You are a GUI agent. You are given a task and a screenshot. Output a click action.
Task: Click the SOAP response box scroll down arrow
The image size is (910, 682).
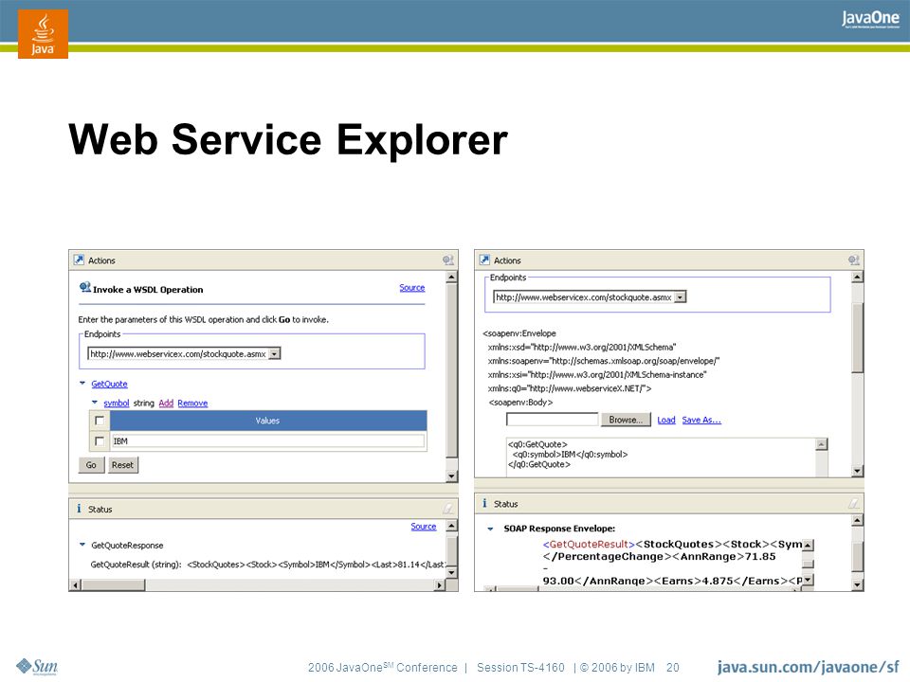pyautogui.click(x=808, y=580)
